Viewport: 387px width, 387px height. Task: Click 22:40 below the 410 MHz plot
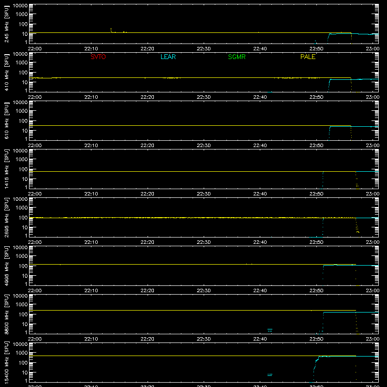coord(260,97)
